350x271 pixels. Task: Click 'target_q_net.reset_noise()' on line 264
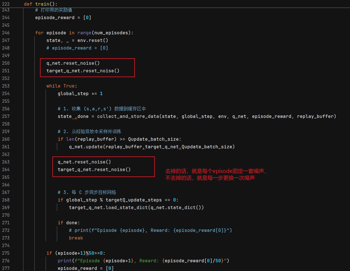[94, 170]
